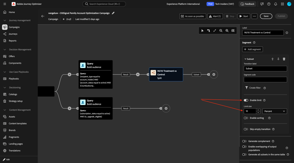Open the more actions ellipsis menu
294x163 pixels.
click(254, 16)
